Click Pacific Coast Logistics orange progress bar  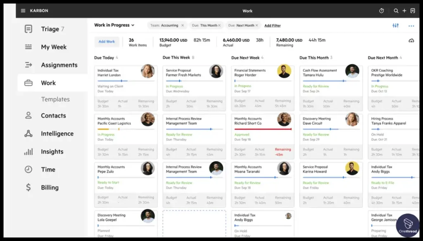(x=126, y=129)
